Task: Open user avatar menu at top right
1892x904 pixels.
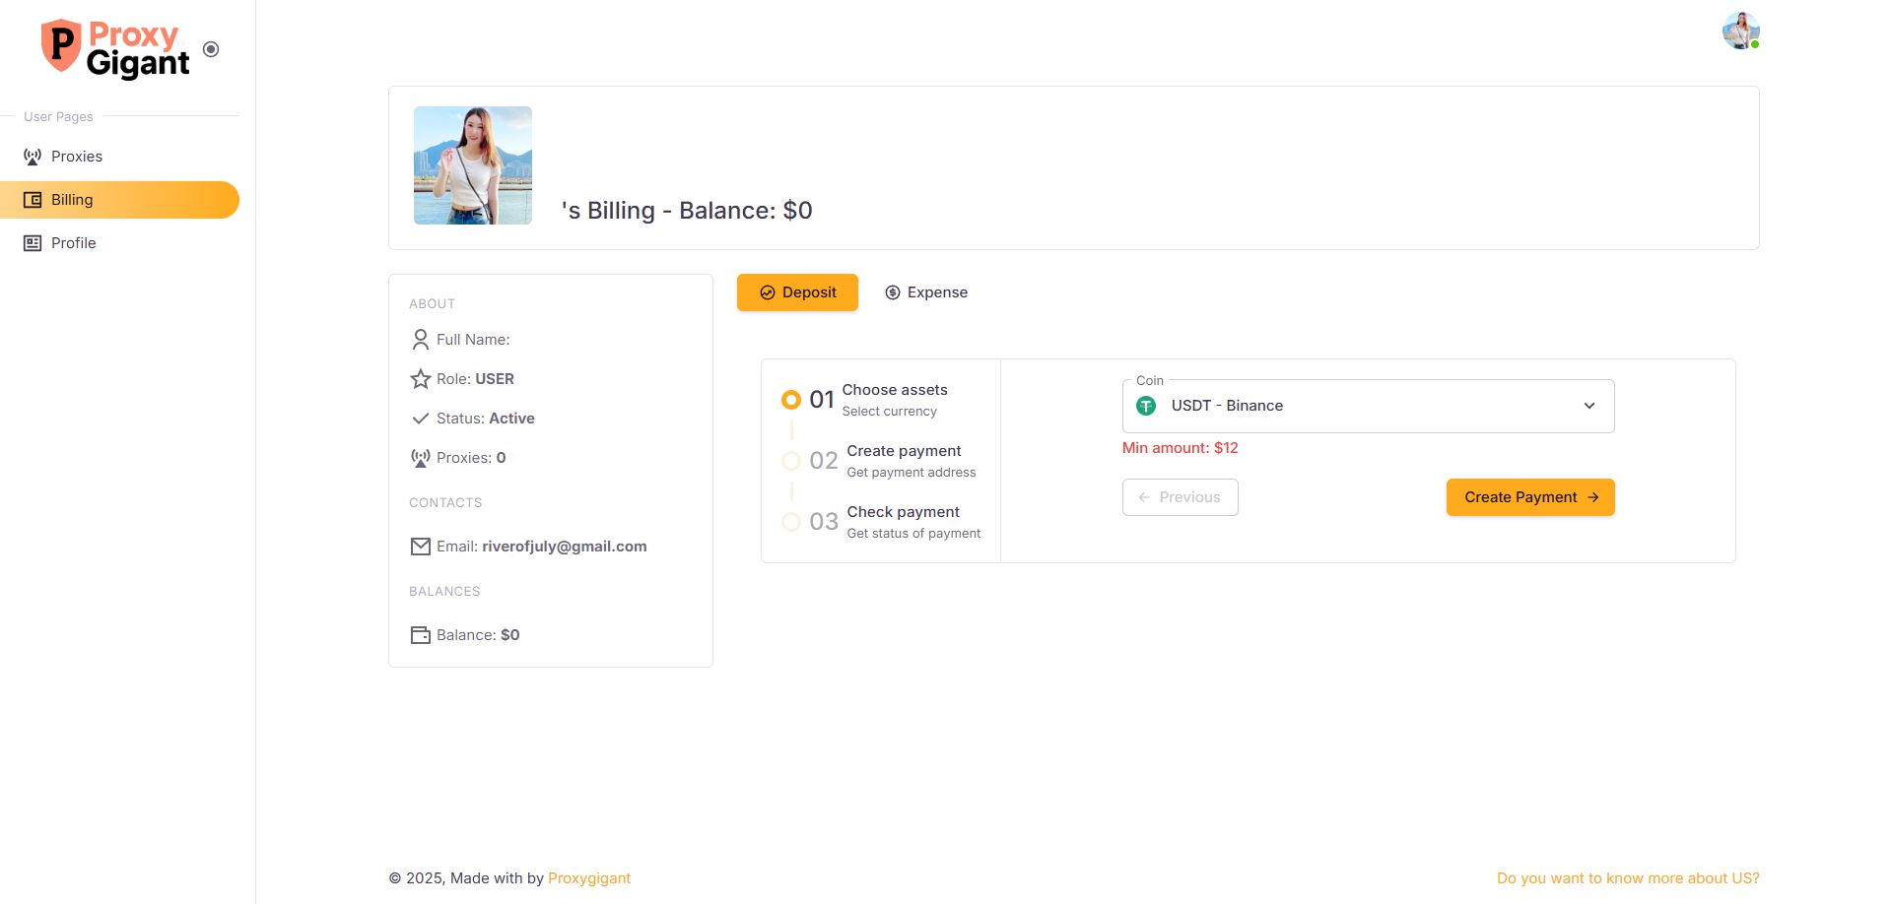Action: click(x=1740, y=31)
